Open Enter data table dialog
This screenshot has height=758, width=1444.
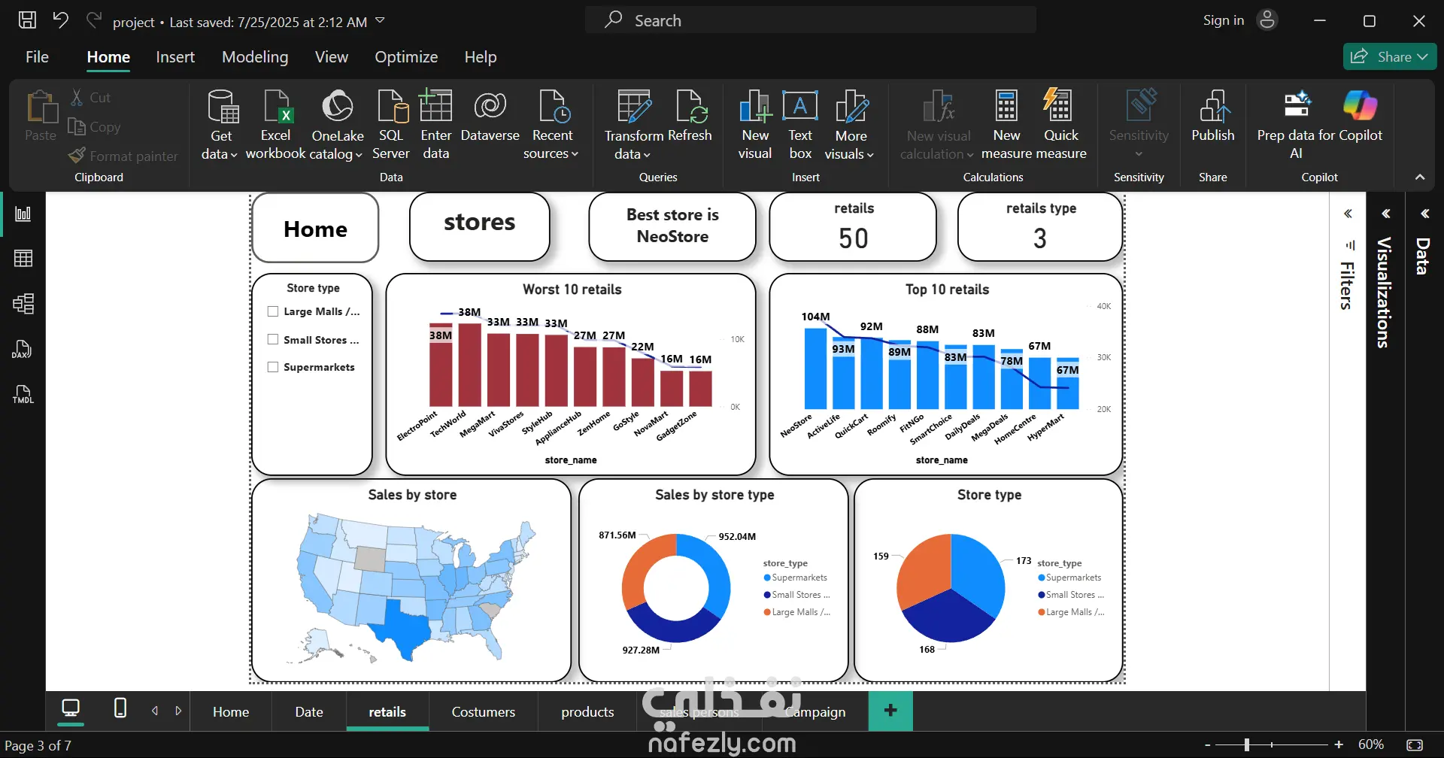pyautogui.click(x=435, y=125)
